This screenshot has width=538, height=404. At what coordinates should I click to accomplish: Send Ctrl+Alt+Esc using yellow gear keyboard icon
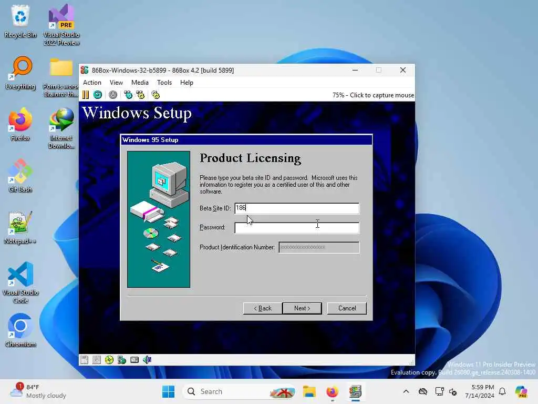140,95
